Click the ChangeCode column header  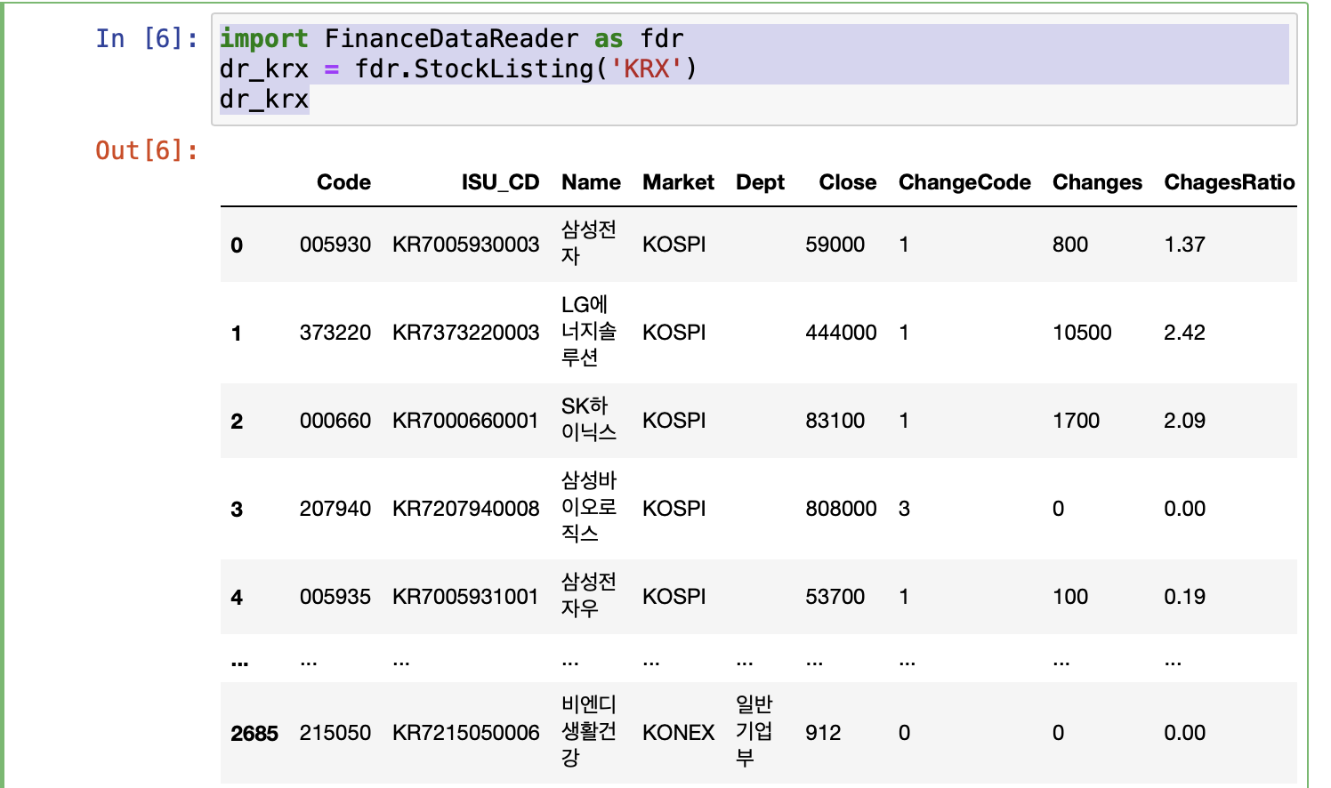[x=964, y=182]
